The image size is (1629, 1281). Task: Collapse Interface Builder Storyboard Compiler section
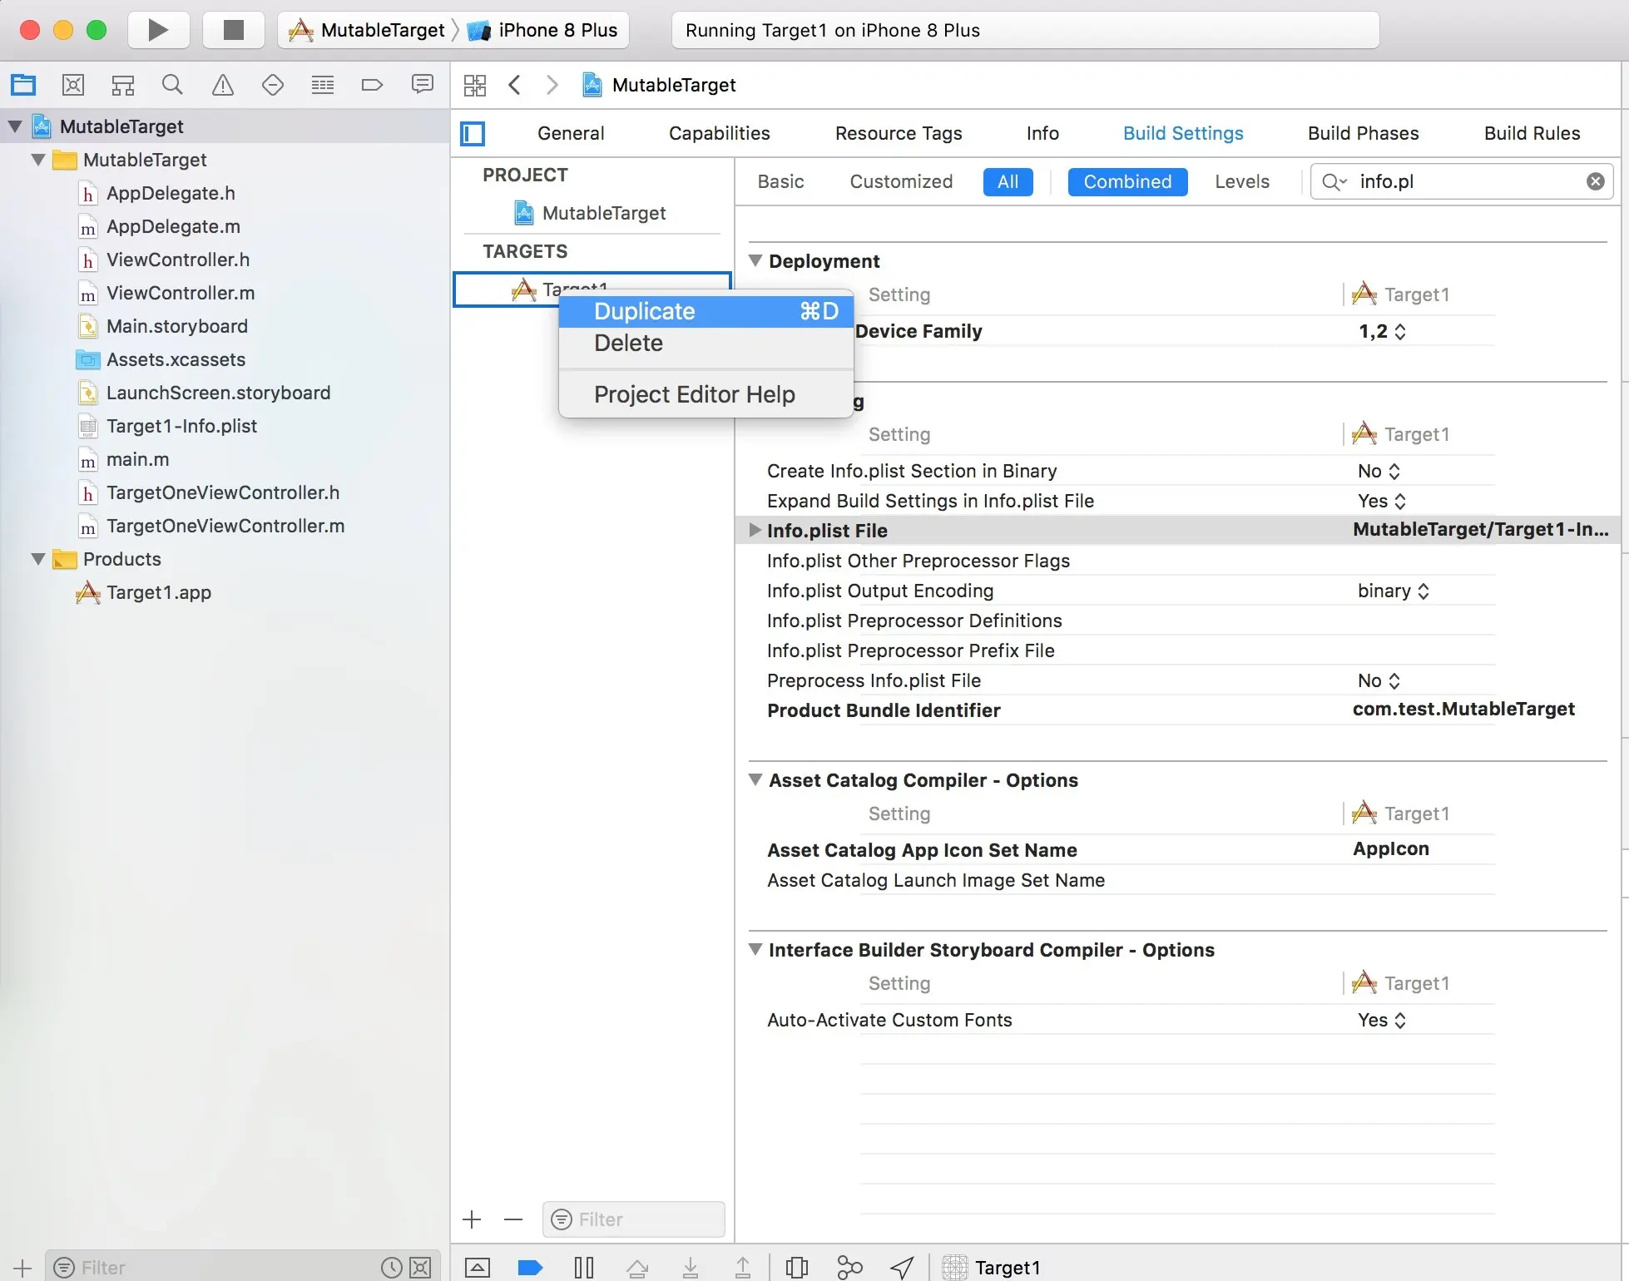pos(755,949)
